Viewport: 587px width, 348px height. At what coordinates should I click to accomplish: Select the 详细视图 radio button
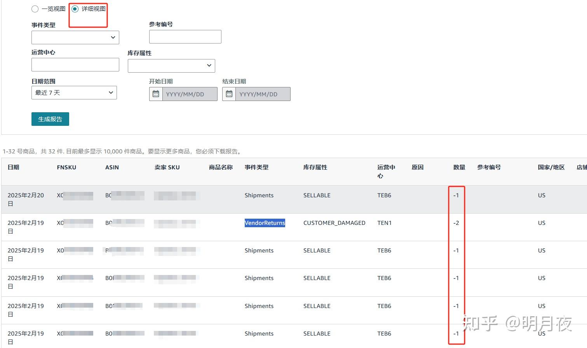(x=75, y=9)
